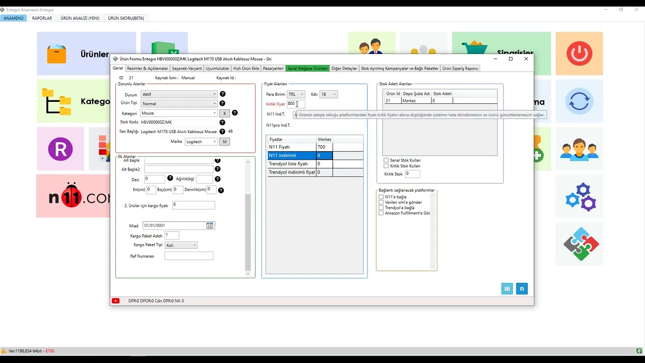This screenshot has height=363, width=645.
Task: Select the Trendyol liste fiyatı row
Action: click(x=315, y=164)
